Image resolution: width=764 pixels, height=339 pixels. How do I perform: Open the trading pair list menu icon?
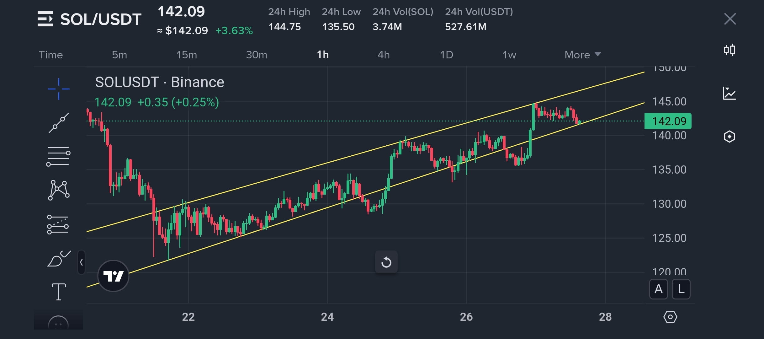tap(45, 19)
